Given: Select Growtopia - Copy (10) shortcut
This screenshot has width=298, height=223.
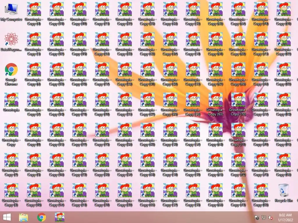Looking at the screenshot, I should 34,195.
